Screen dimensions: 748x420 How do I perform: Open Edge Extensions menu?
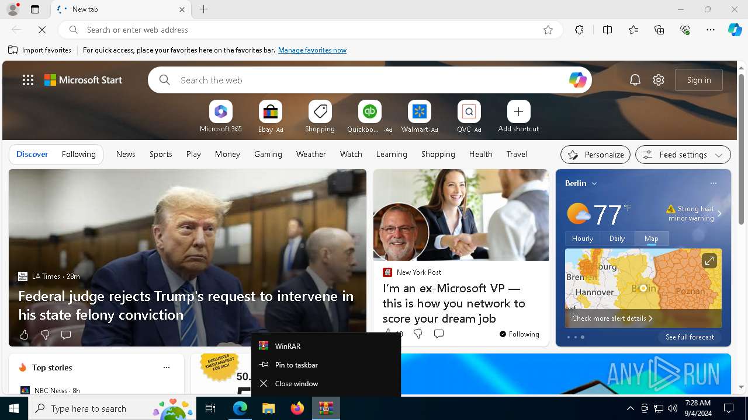tap(579, 30)
